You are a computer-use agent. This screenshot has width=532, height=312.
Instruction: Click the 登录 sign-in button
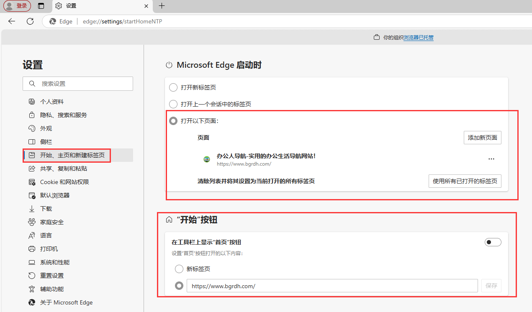pyautogui.click(x=17, y=6)
